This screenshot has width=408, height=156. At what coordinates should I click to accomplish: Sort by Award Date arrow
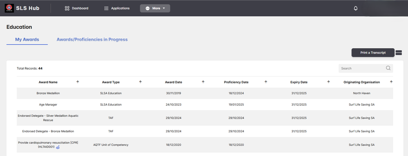(203, 82)
